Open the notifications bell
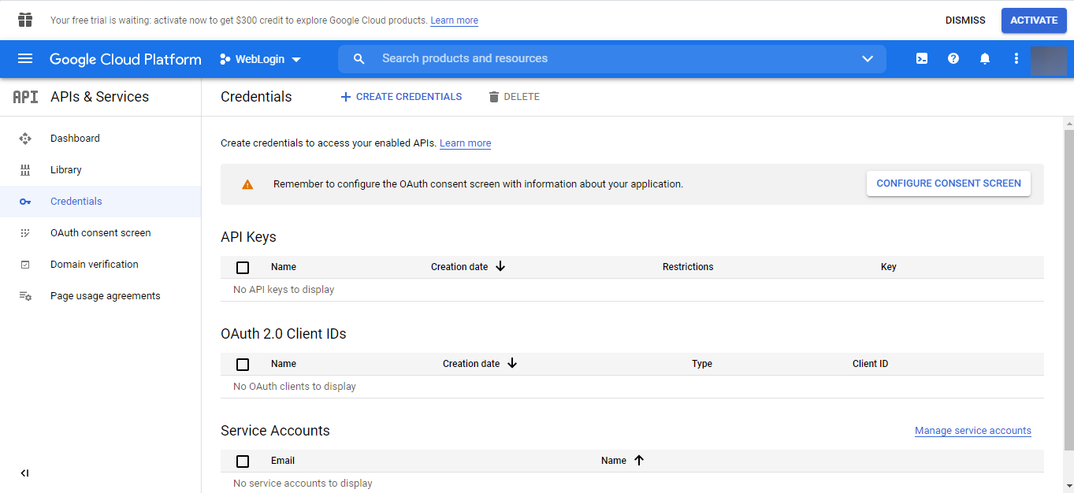The height and width of the screenshot is (493, 1074). tap(985, 58)
